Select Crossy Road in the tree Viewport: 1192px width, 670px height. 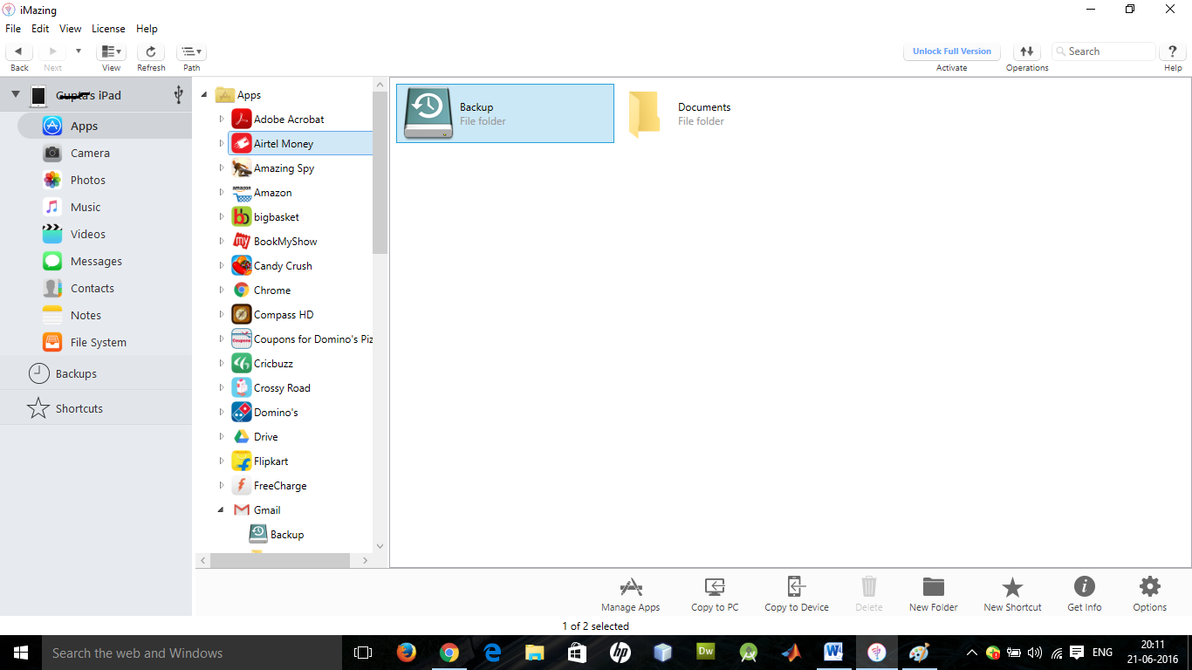click(282, 388)
